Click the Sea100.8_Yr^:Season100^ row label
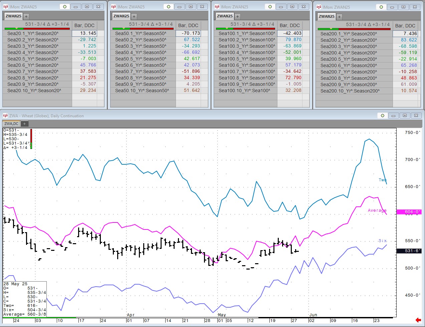 [x=247, y=78]
